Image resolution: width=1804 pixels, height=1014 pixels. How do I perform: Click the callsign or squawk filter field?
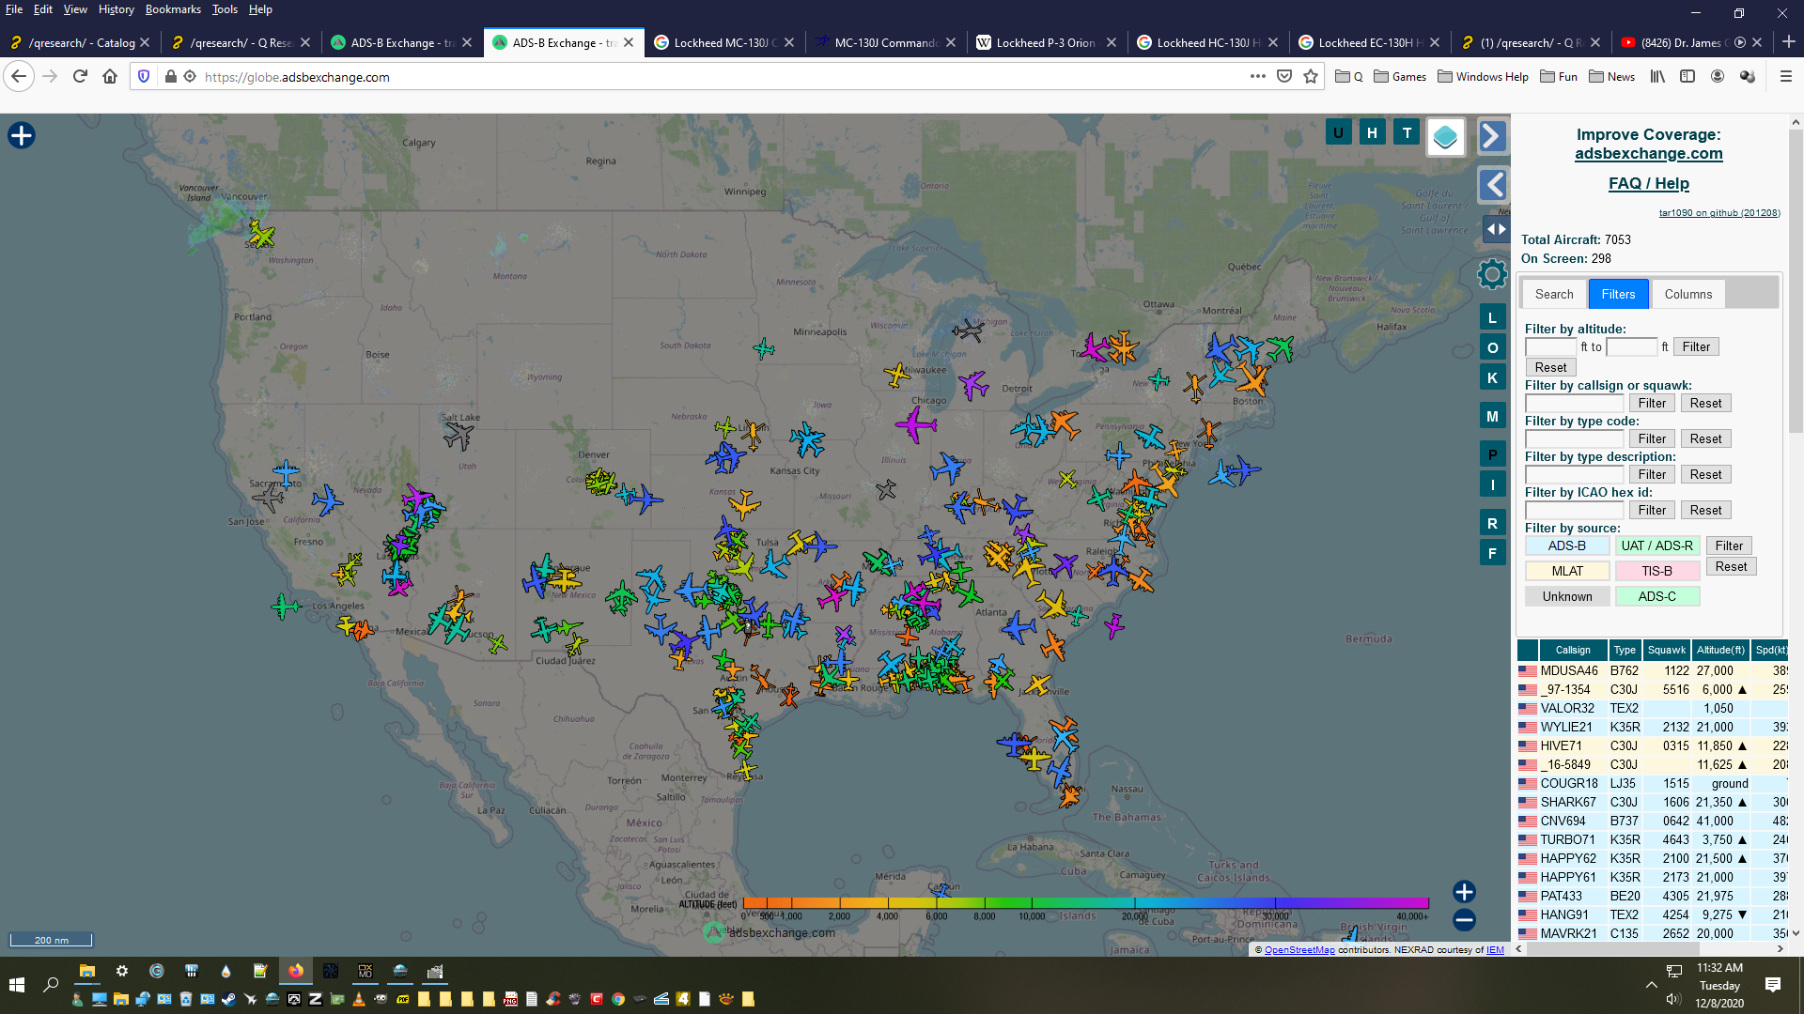tap(1574, 404)
